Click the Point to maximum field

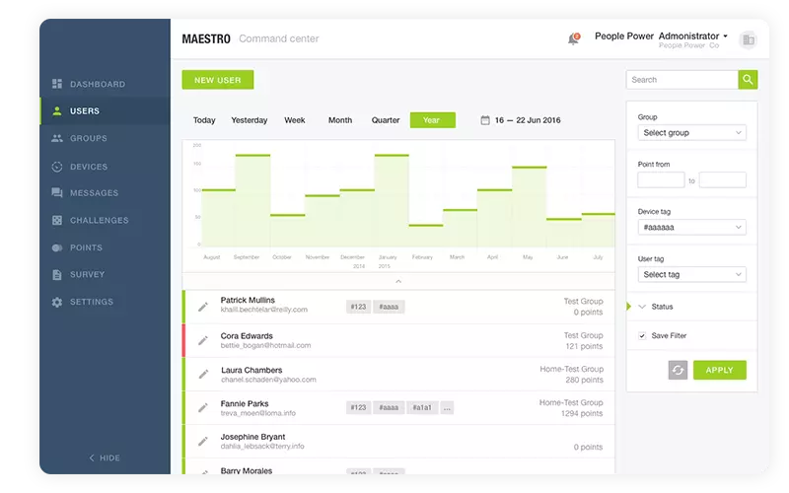[723, 180]
